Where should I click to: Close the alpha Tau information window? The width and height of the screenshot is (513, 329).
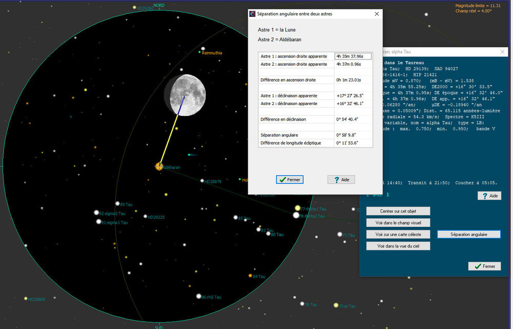tap(502, 51)
